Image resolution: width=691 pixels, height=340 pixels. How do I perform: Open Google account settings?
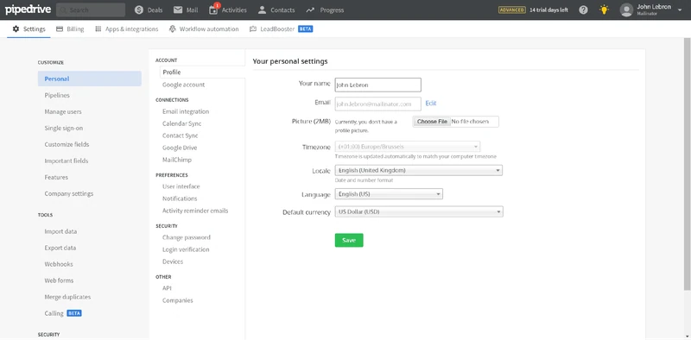pyautogui.click(x=183, y=85)
